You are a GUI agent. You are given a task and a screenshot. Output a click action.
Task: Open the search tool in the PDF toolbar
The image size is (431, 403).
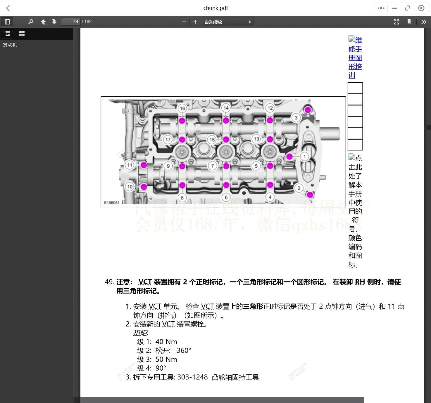(x=31, y=22)
